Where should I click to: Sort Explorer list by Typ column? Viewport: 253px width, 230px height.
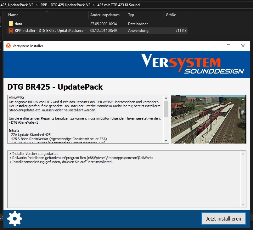(x=131, y=15)
